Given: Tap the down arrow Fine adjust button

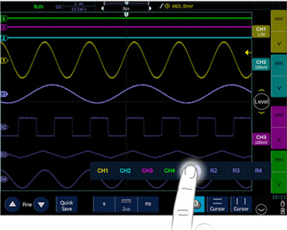Looking at the screenshot, I should point(41,205).
